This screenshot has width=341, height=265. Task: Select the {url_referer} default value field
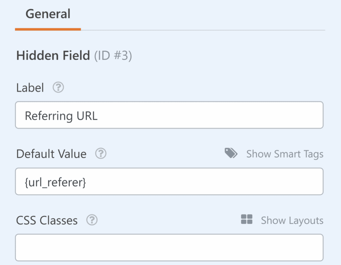tap(169, 181)
